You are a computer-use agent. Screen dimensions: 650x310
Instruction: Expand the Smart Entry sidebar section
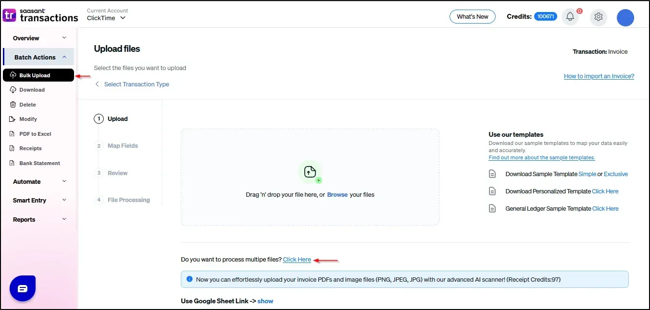point(39,200)
